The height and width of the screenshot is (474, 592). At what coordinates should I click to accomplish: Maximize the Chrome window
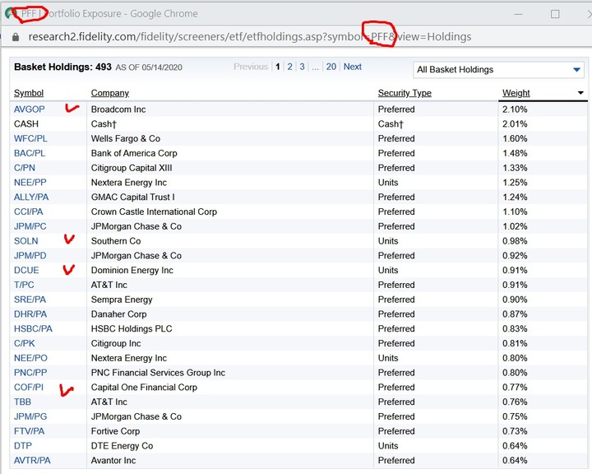[555, 14]
